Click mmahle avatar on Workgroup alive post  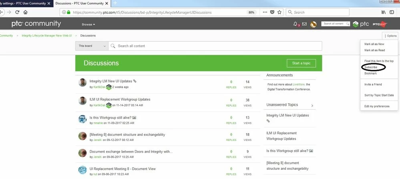click(82, 119)
